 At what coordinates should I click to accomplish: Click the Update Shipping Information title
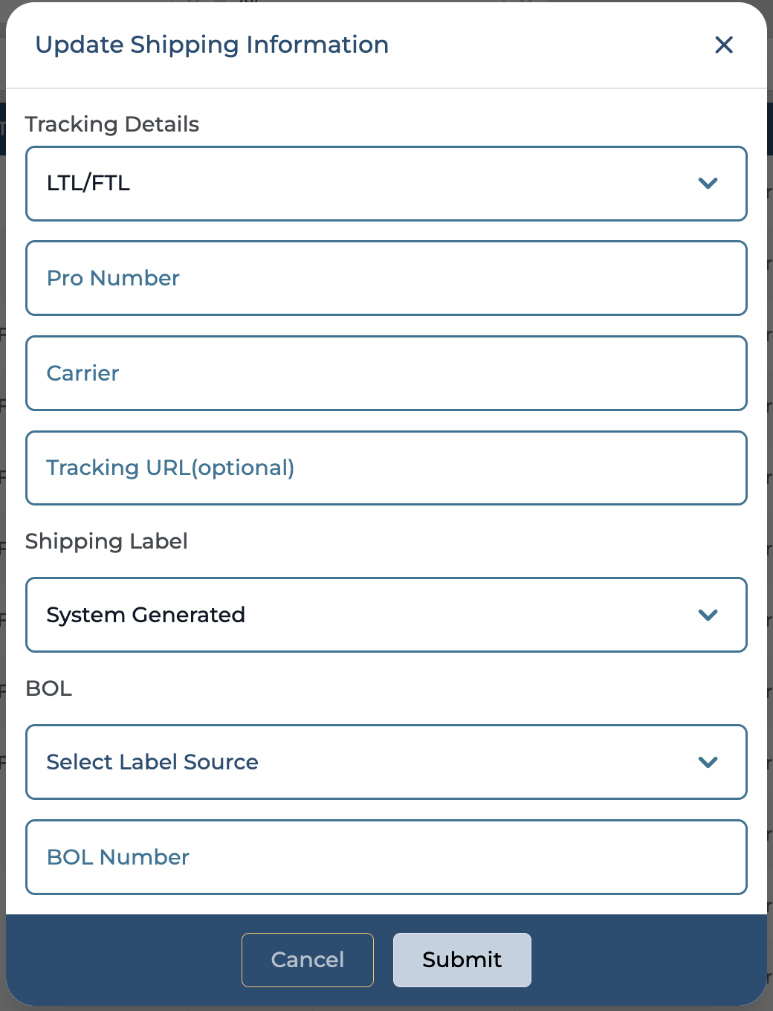pos(212,45)
